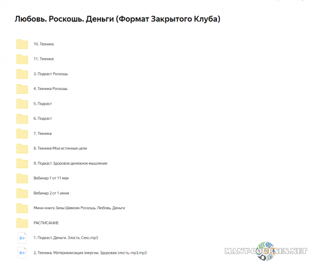Click the folder icon for "Вебинар 1 от 11 мая"
Viewport: 311px width, 264px height.
22,178
